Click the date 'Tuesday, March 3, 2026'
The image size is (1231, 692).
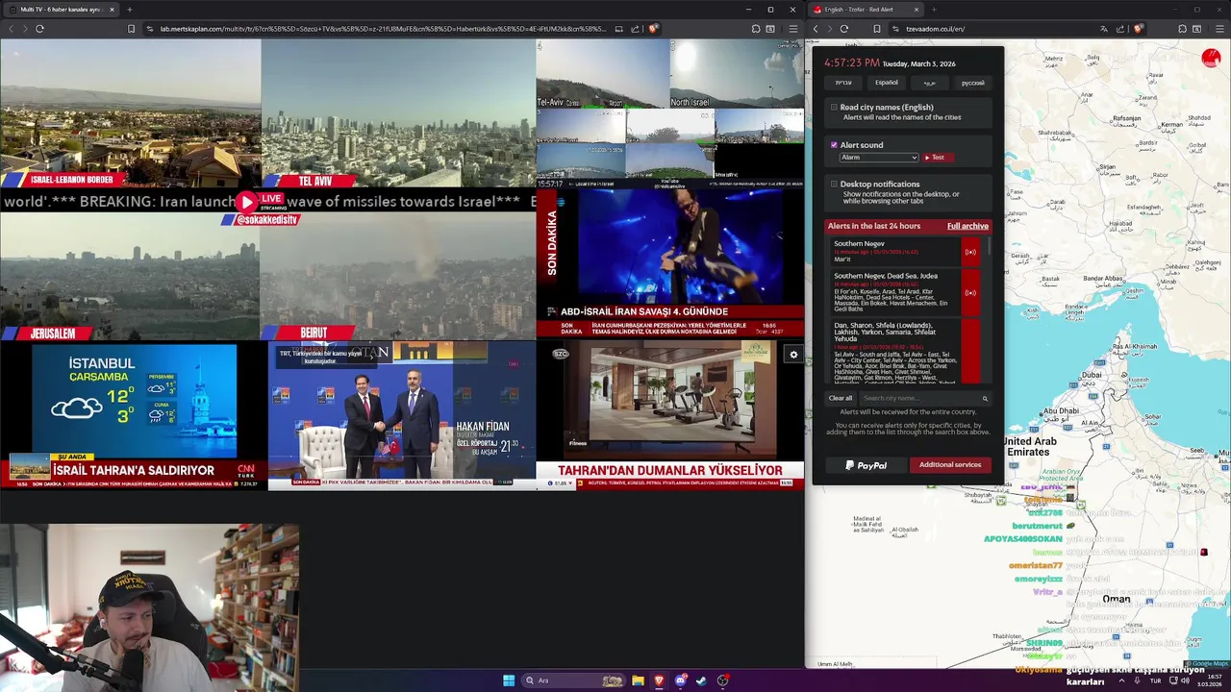pyautogui.click(x=919, y=64)
